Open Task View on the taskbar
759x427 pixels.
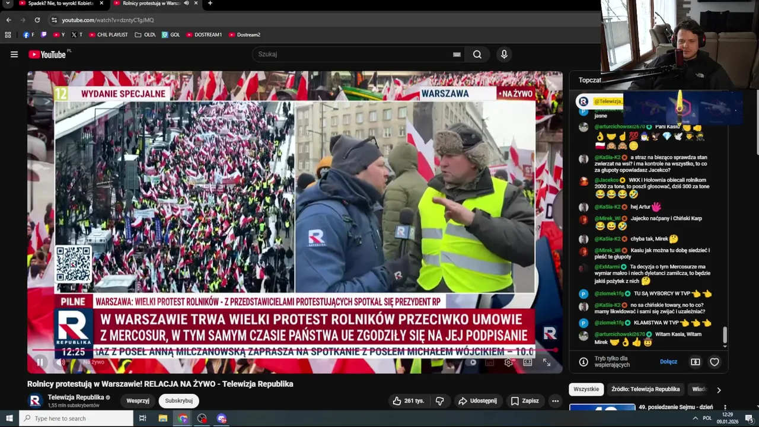[143, 418]
